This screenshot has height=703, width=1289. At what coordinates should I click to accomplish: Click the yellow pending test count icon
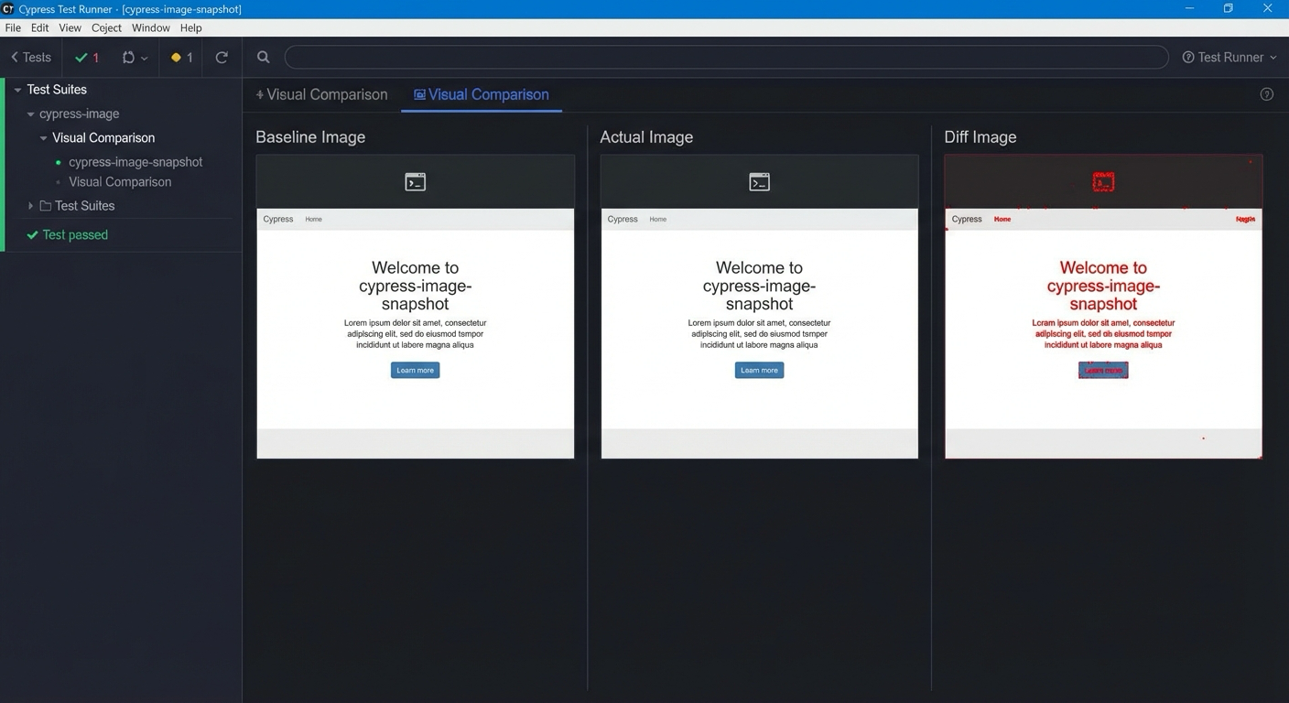[x=177, y=57]
